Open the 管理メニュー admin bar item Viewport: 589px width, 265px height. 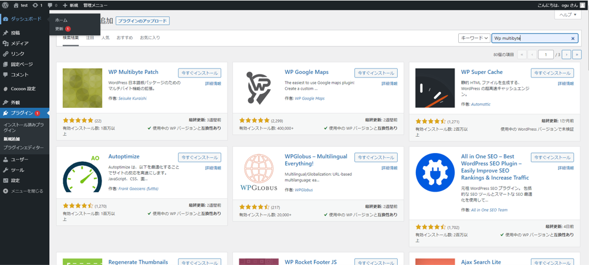coord(95,5)
